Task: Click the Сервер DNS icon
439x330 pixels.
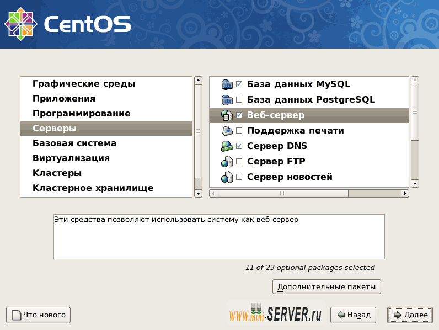Action: coord(227,146)
